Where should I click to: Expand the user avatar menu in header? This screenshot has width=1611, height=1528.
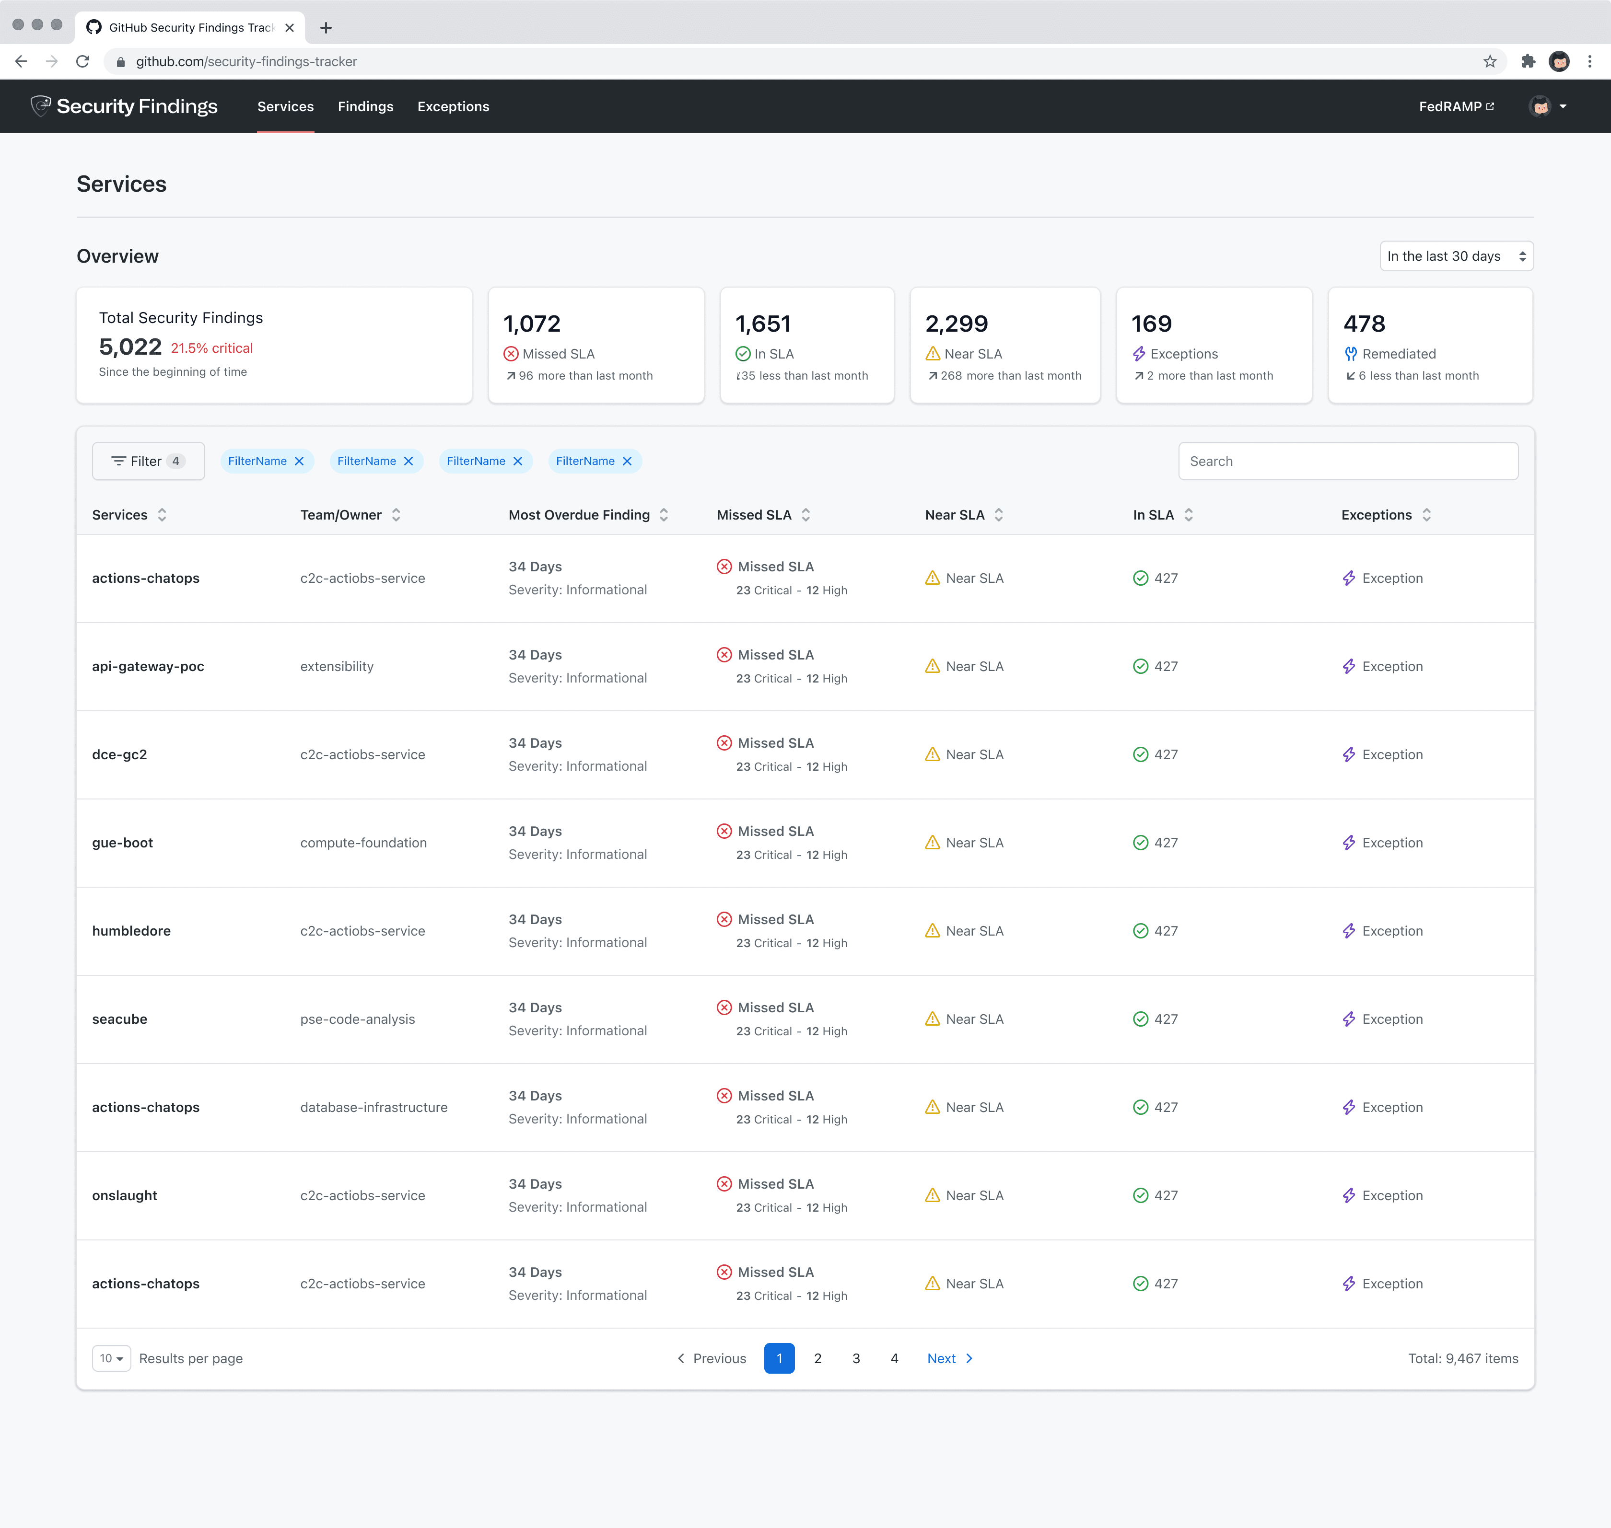click(x=1547, y=107)
